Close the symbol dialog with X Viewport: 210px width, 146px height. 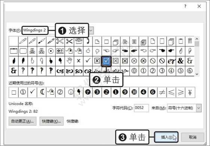[x=199, y=6]
